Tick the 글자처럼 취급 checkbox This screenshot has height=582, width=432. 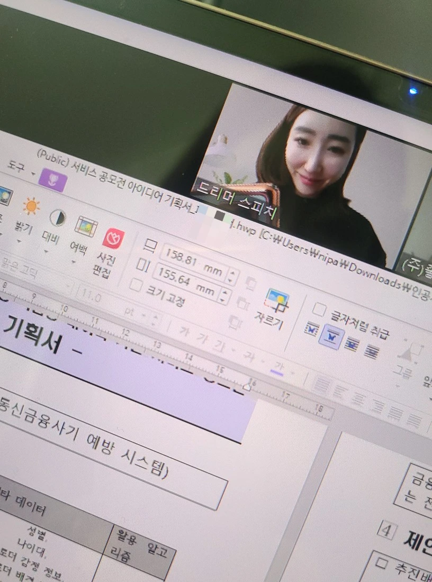point(319,309)
